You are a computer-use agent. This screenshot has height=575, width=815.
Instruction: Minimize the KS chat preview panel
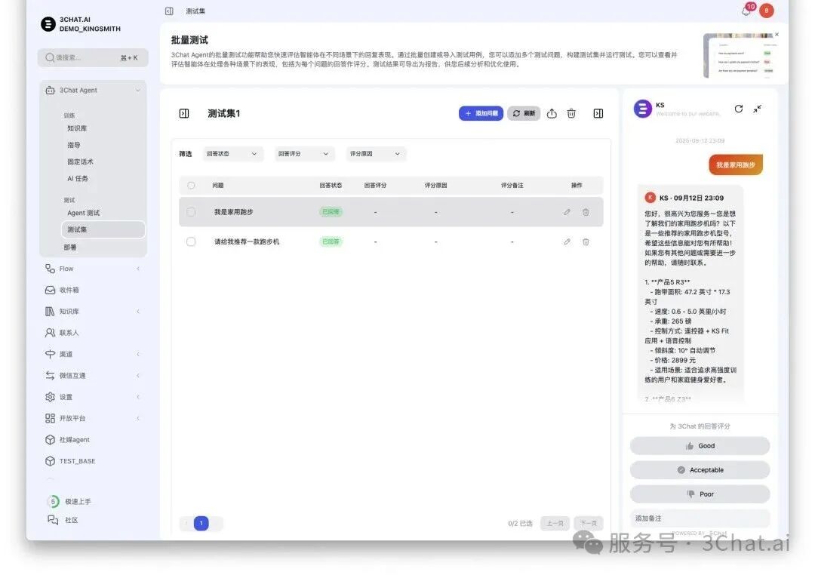point(758,109)
